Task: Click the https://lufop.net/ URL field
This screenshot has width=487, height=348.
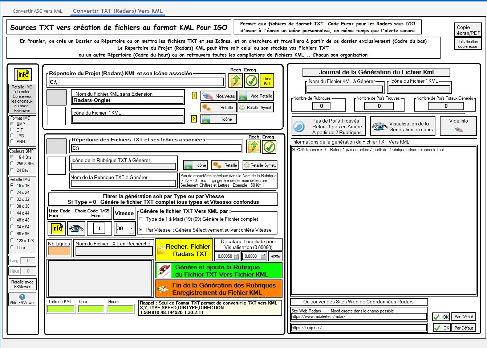Action: [x=359, y=328]
